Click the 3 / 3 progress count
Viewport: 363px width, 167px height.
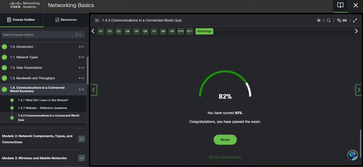click(x=81, y=89)
